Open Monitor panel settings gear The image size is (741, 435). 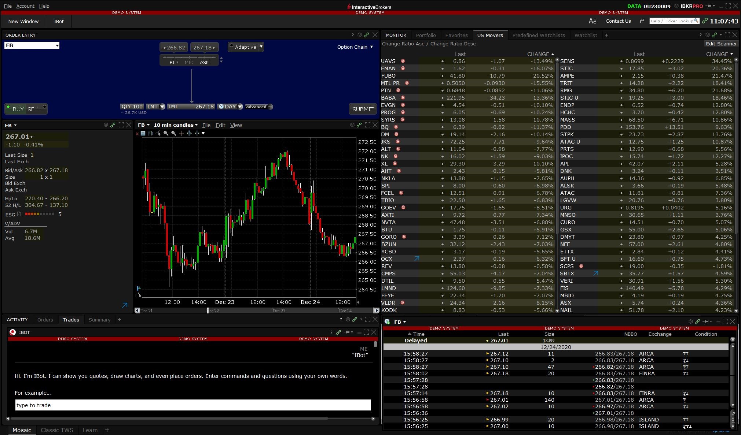(708, 35)
